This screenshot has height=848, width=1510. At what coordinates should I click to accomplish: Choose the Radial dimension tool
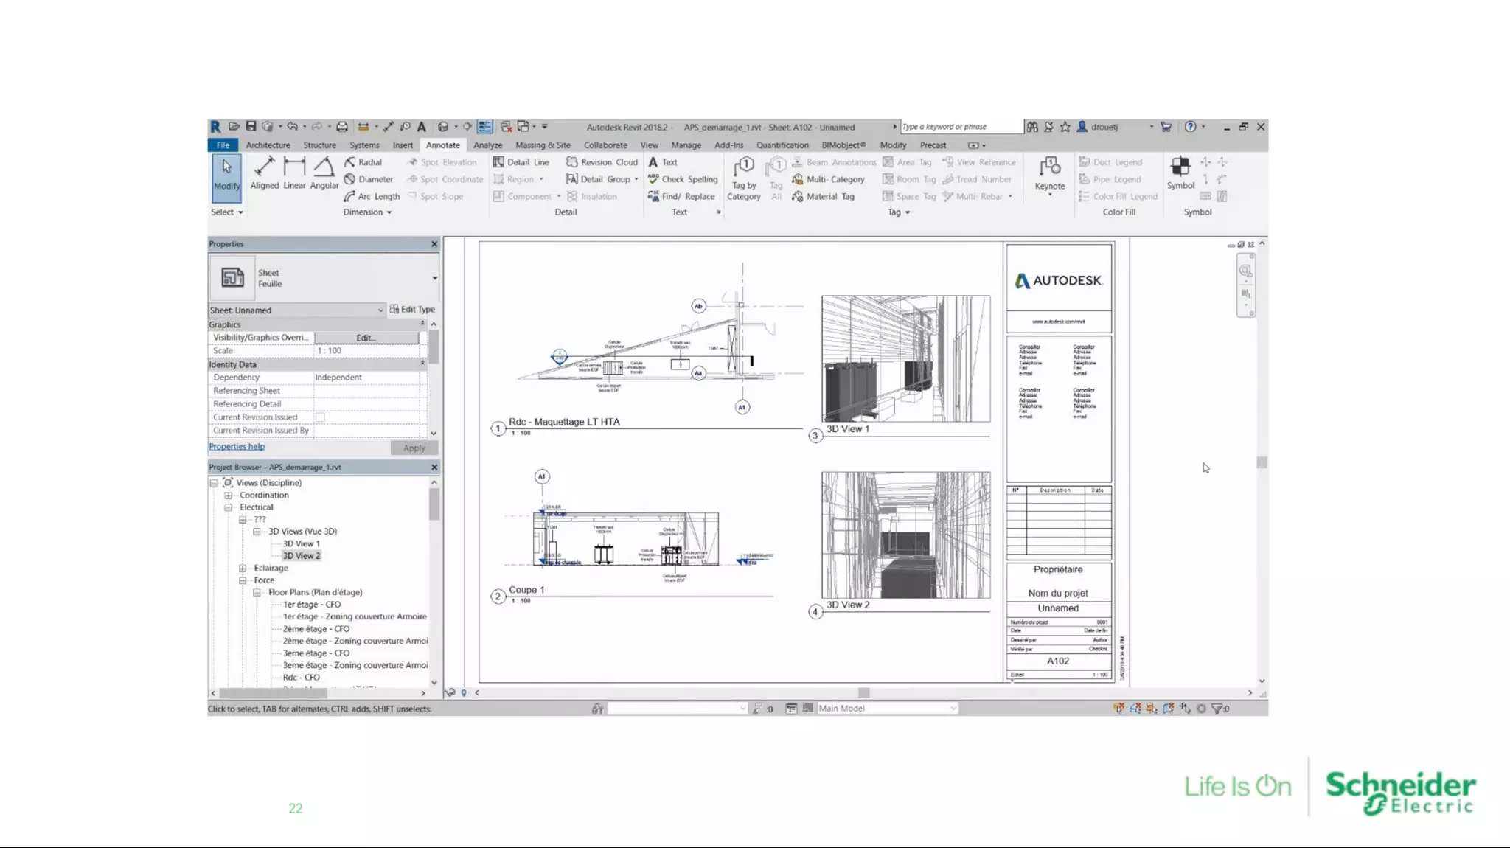tap(363, 162)
